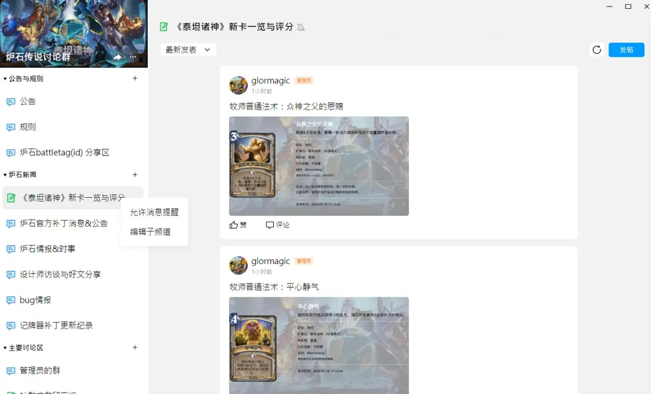Click the share arrow on group banner
The image size is (651, 394).
[x=118, y=57]
